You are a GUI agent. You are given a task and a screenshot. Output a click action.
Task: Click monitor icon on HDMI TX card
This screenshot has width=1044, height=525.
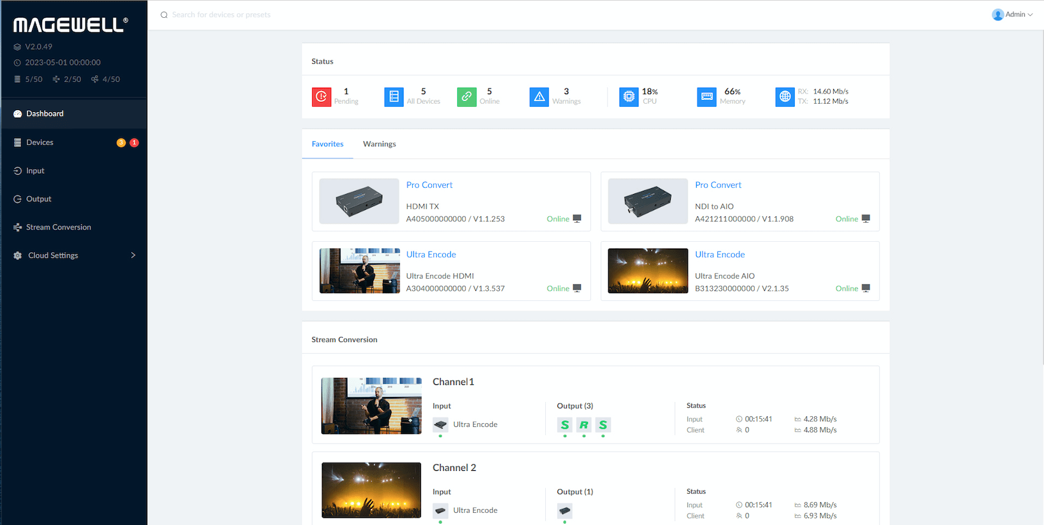click(x=577, y=218)
